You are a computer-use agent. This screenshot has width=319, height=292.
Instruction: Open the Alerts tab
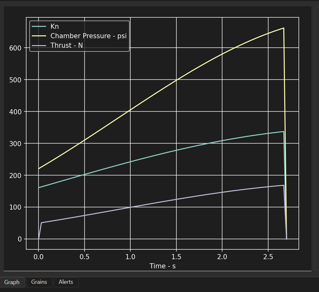(x=66, y=282)
